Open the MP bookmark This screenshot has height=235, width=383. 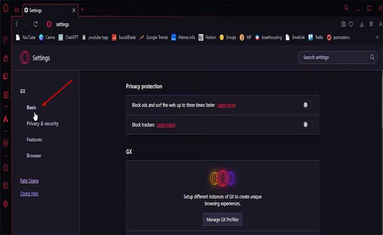[246, 37]
